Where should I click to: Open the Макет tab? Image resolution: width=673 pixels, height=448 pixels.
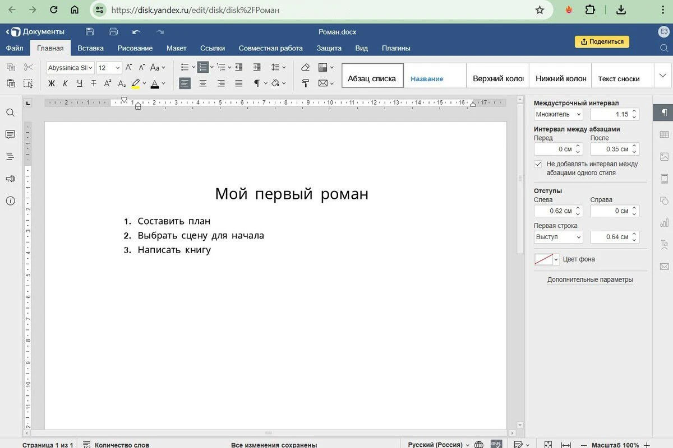(176, 48)
